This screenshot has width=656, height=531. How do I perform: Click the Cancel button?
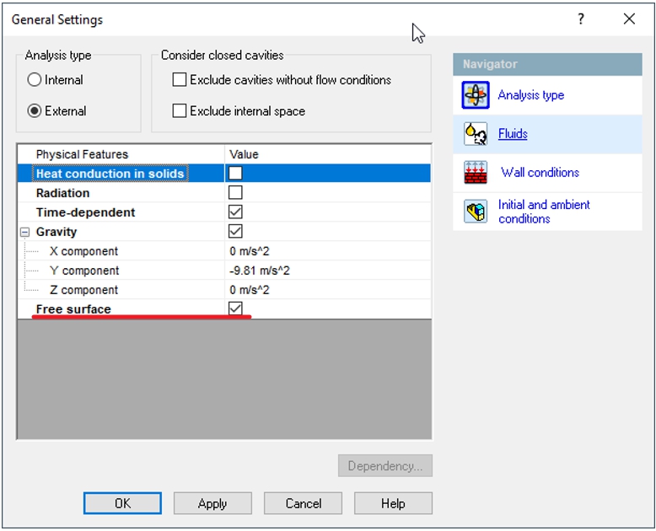pos(303,503)
